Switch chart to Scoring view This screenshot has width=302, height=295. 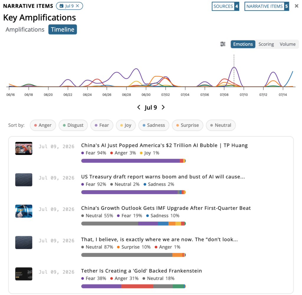click(x=266, y=44)
